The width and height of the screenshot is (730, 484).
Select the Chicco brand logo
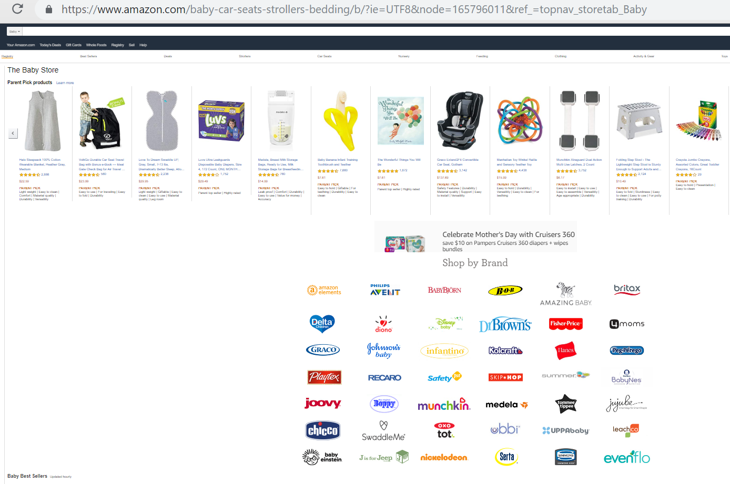(x=323, y=431)
